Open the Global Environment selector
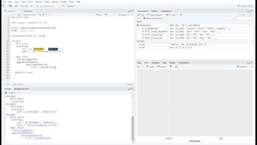This screenshot has height=145, width=257. coord(153,18)
